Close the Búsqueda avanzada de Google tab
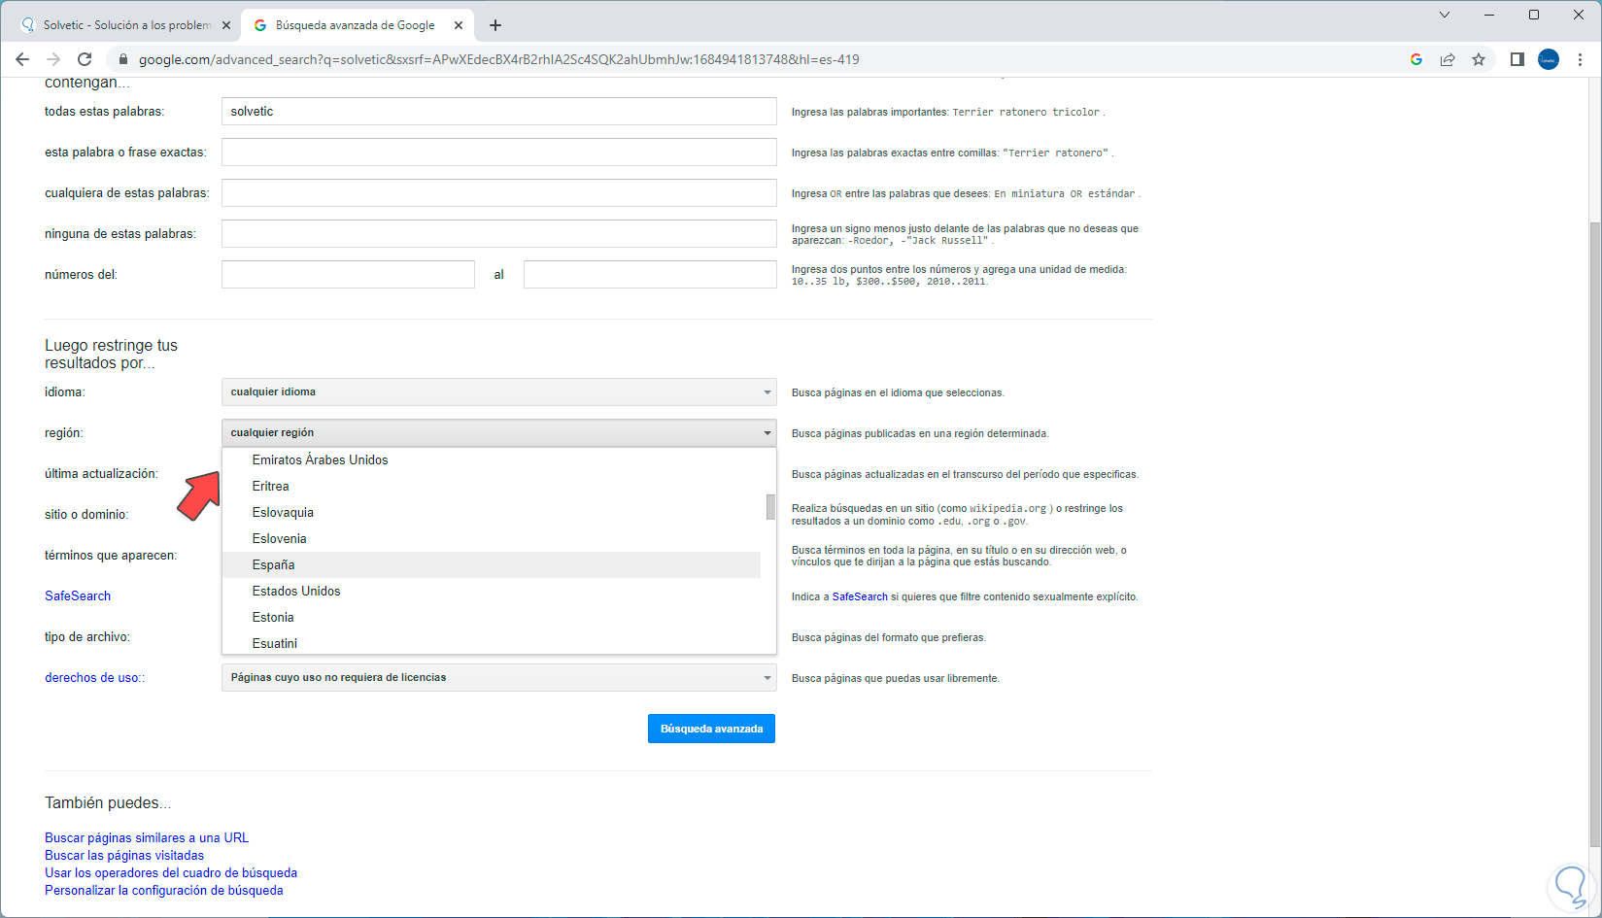 (x=459, y=25)
